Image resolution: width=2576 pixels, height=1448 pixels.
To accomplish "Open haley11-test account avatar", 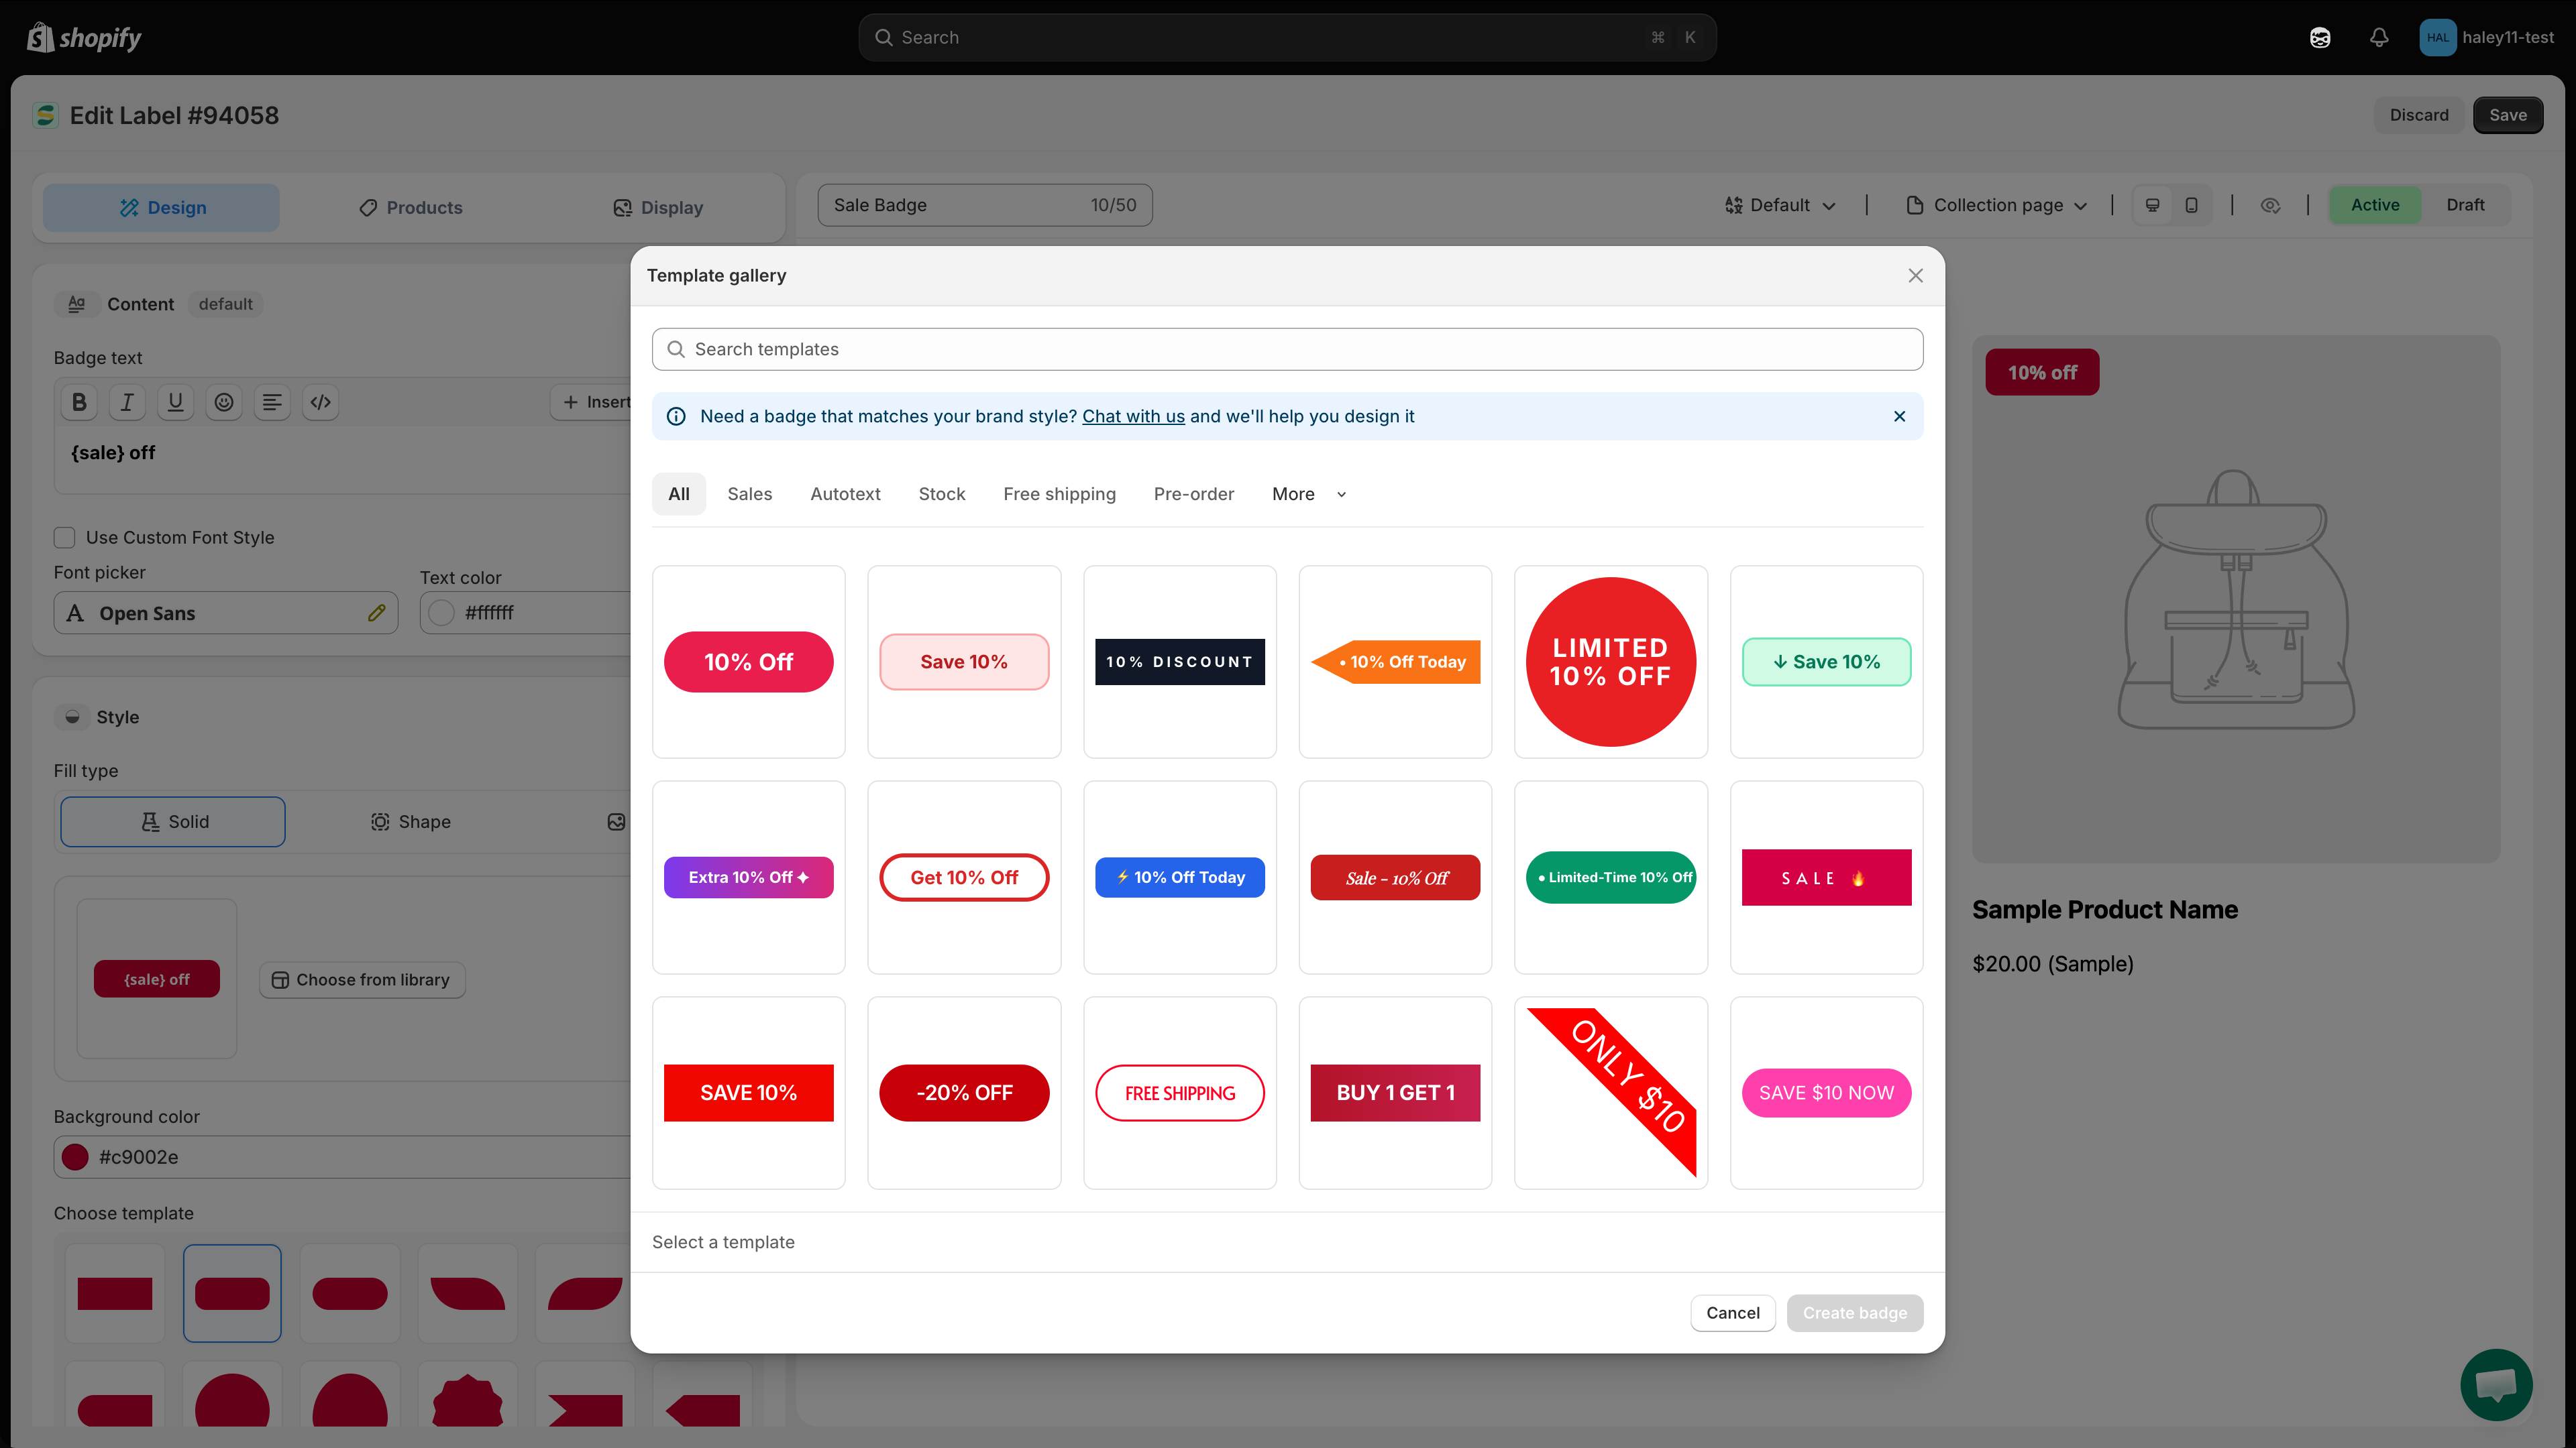I will (2437, 37).
